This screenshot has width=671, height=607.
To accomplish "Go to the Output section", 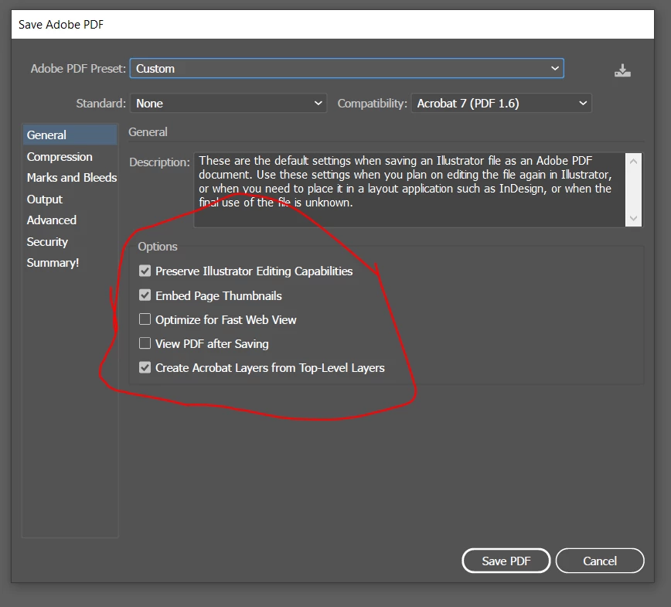I will (45, 199).
